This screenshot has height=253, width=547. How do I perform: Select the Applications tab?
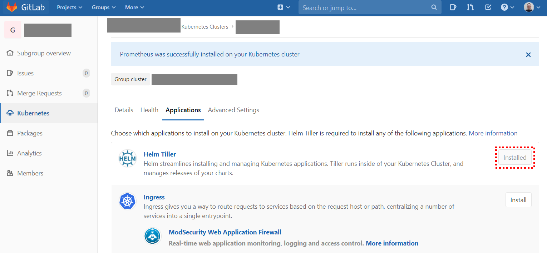183,110
